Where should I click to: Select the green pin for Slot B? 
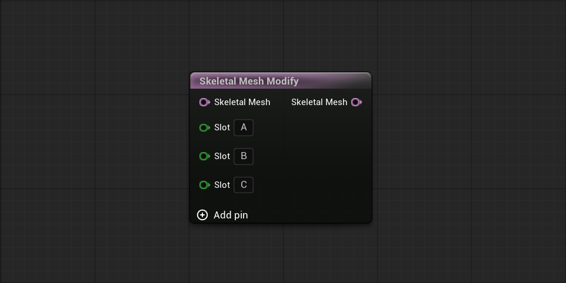(204, 156)
